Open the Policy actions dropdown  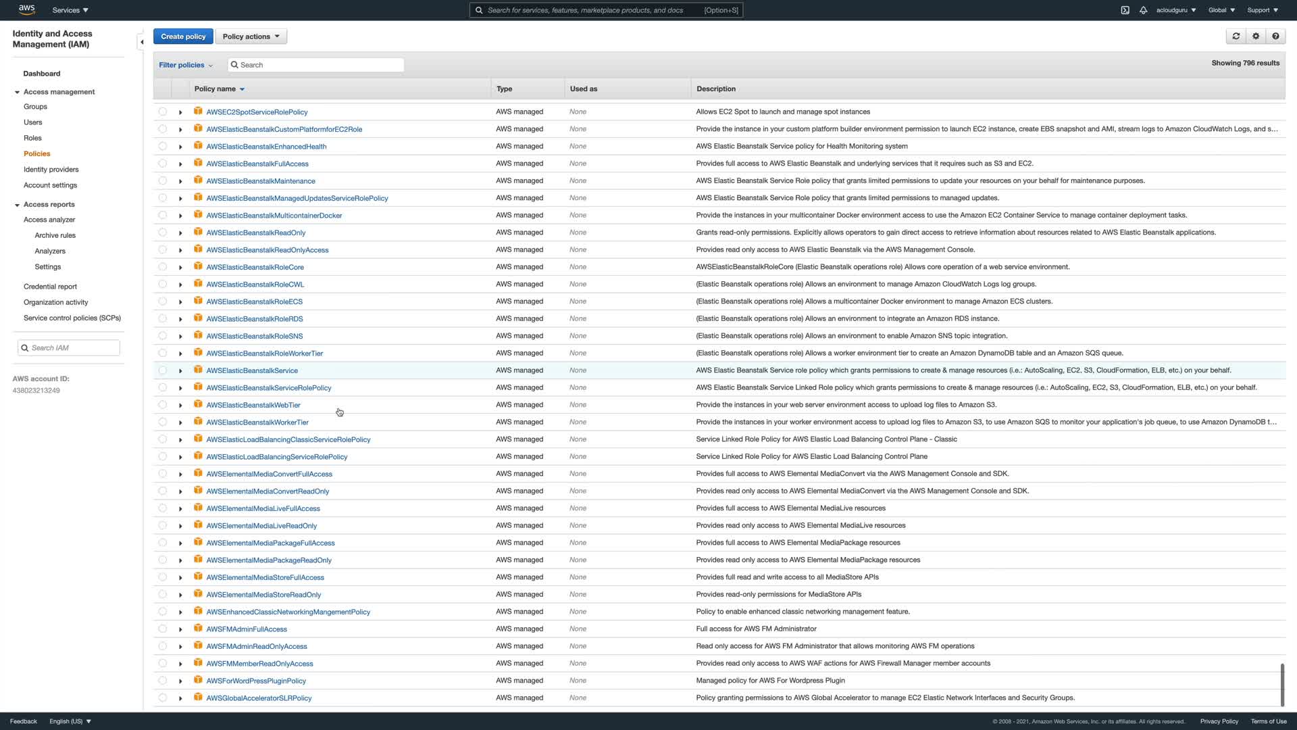(x=251, y=36)
